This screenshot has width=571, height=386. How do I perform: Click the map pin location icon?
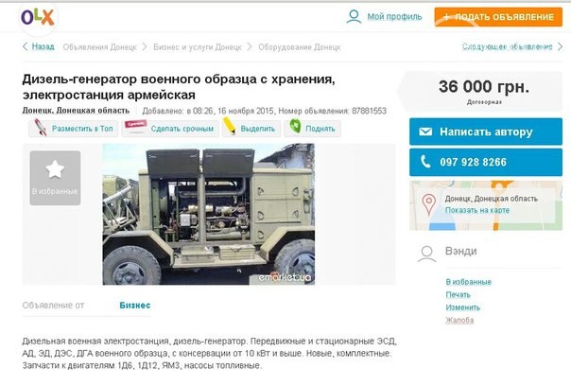428,204
